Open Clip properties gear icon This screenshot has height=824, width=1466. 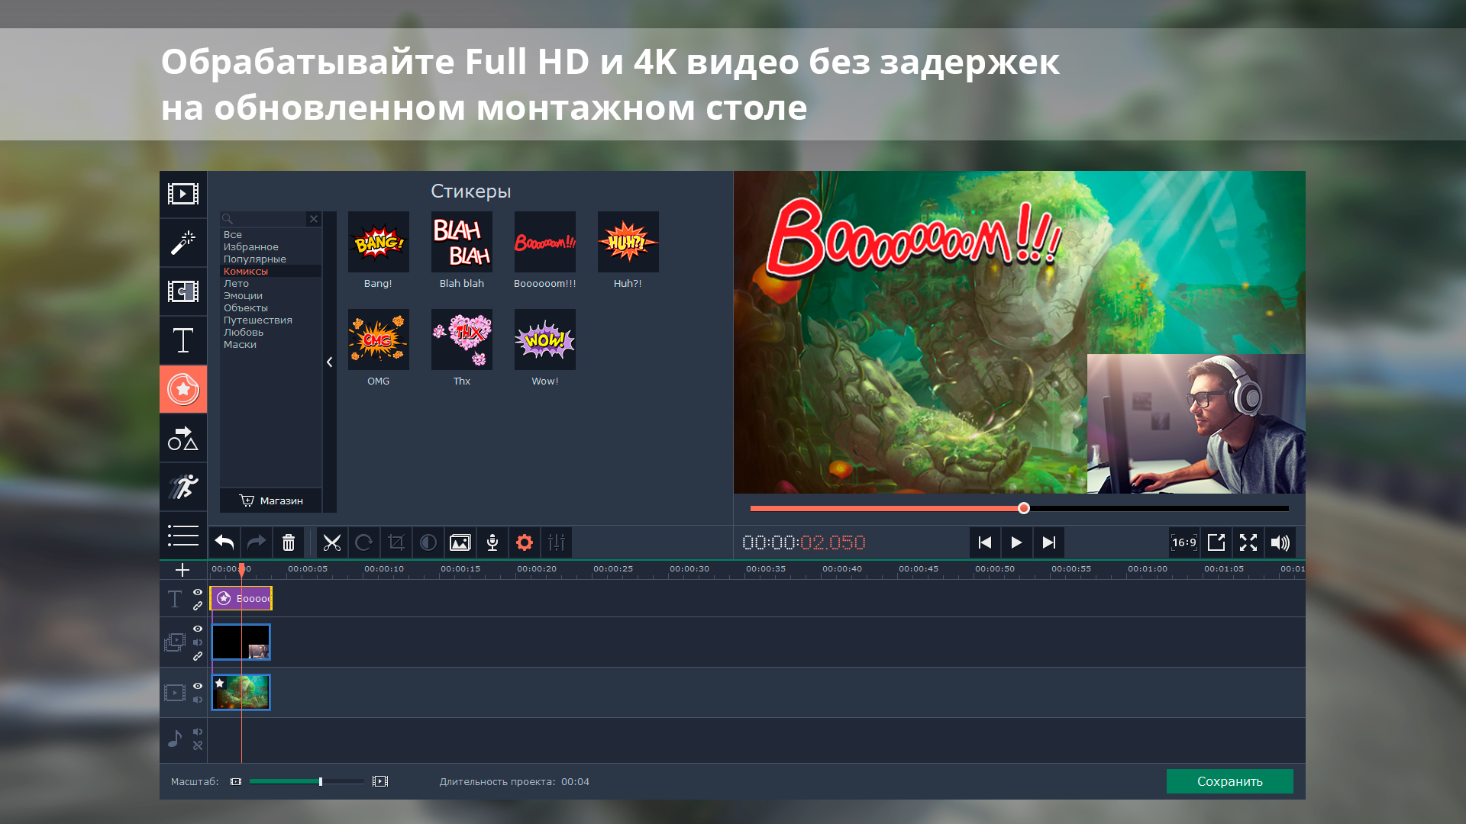[x=525, y=542]
